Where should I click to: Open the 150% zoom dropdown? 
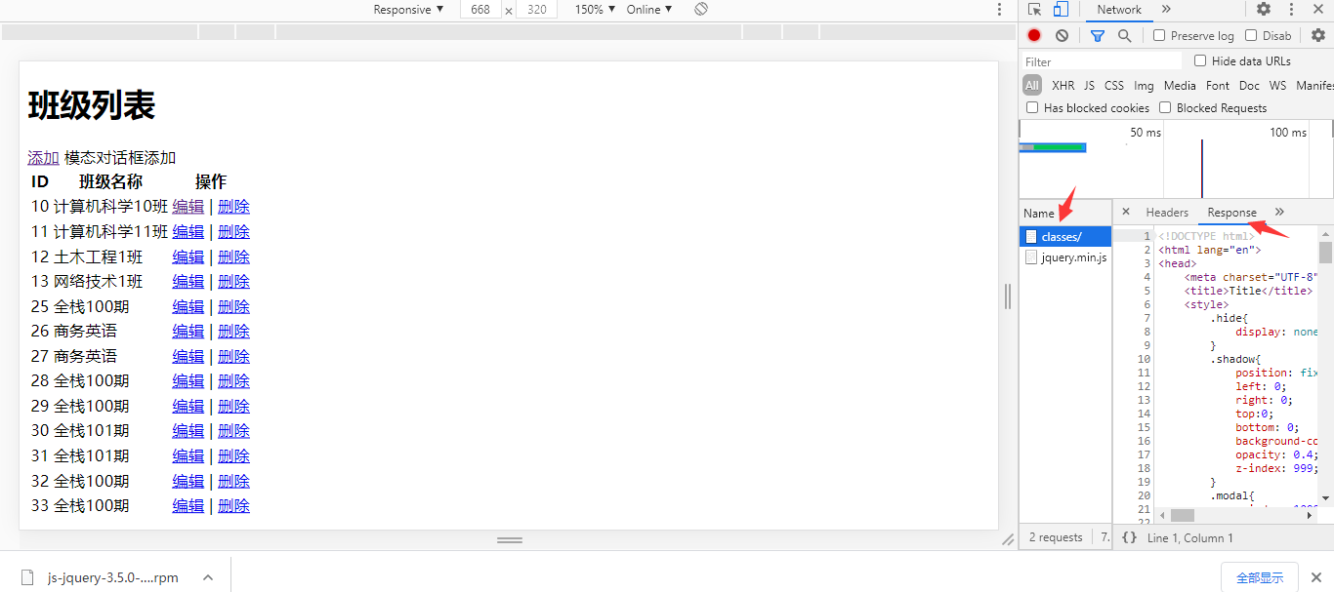[595, 10]
